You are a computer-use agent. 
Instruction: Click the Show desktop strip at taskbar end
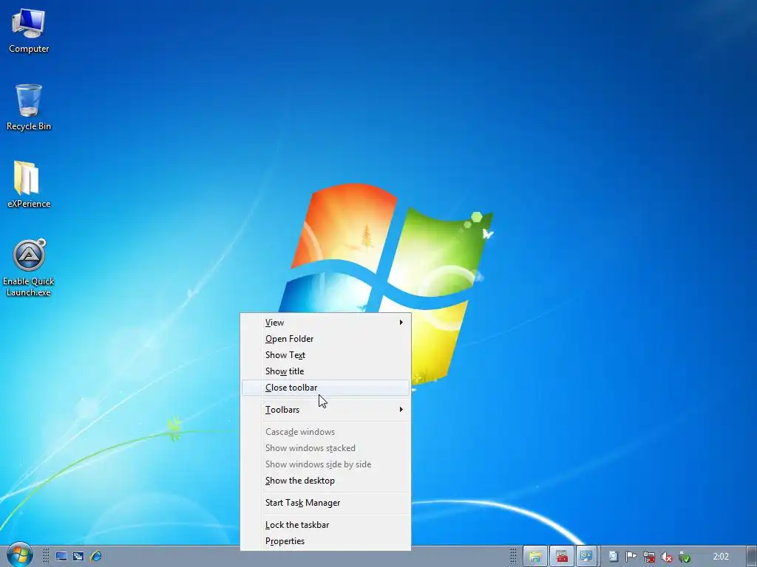(752, 557)
